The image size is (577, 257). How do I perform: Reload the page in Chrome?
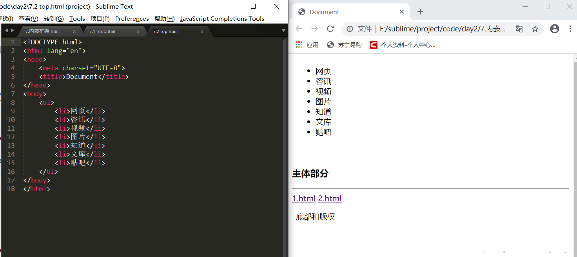(x=330, y=28)
